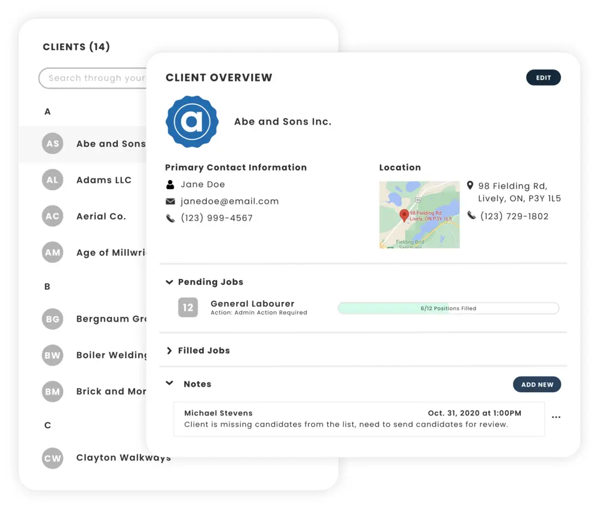
Task: Click the Pending Jobs section title
Action: pos(210,282)
